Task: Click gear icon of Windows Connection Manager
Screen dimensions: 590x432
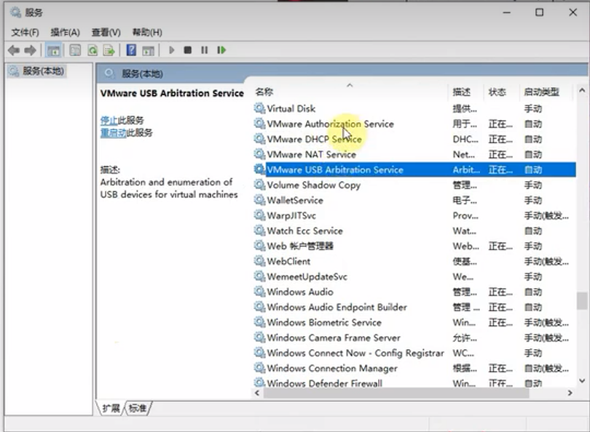Action: pos(259,368)
